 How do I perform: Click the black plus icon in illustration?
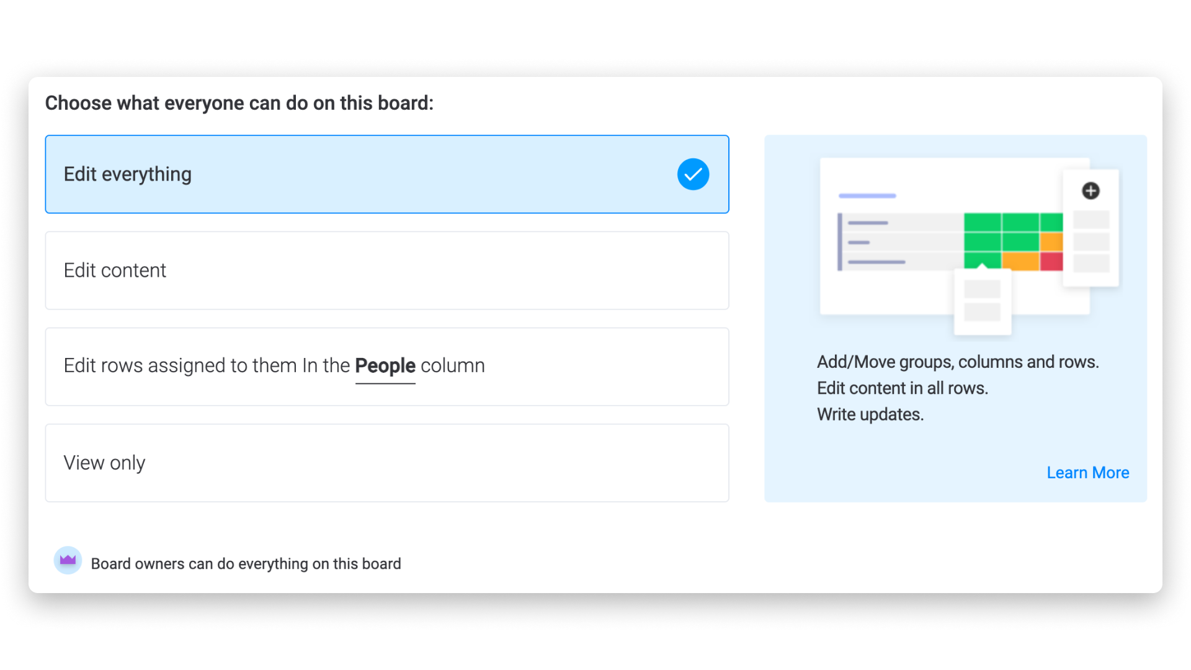click(1091, 190)
